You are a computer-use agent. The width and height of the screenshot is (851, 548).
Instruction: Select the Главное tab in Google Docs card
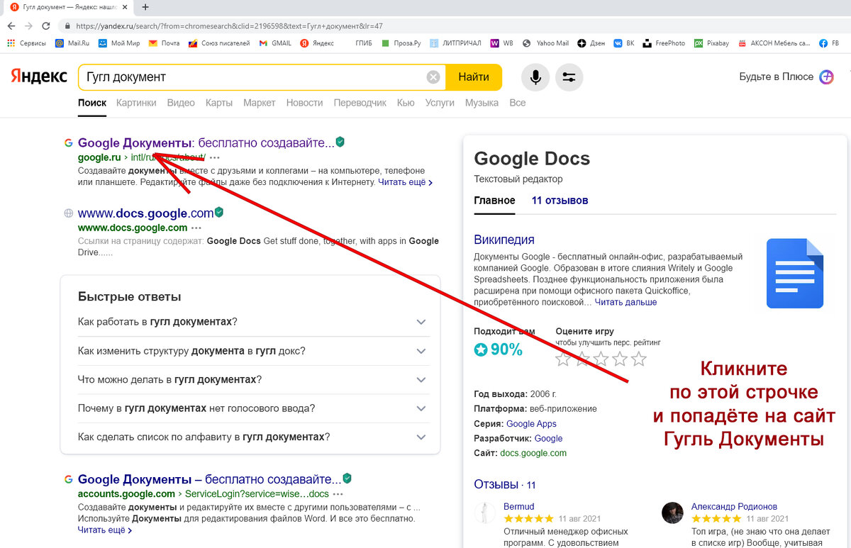[x=494, y=201]
